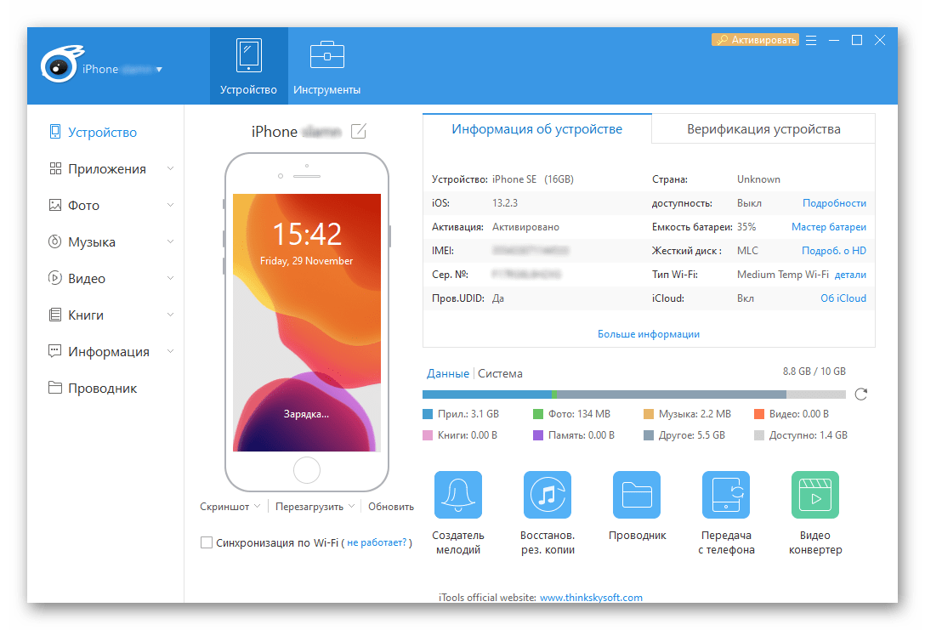Open the Ringtone maker (Создатель мелодий) tool
This screenshot has width=925, height=630.
tap(457, 496)
